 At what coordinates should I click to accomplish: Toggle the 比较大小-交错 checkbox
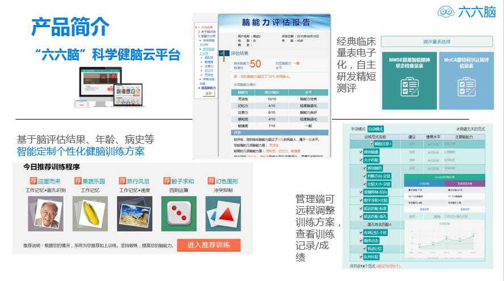tap(364, 184)
